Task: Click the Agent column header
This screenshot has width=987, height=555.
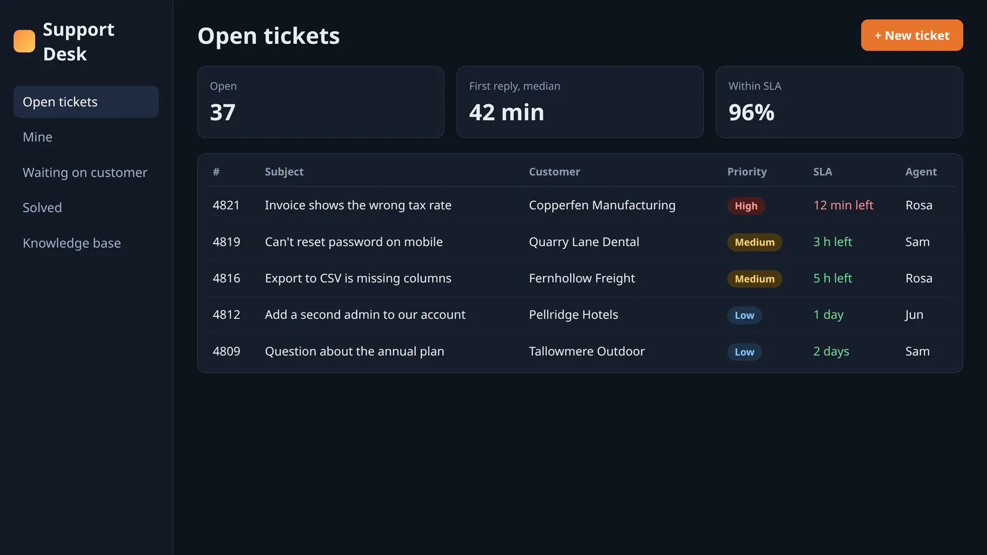Action: tap(921, 172)
